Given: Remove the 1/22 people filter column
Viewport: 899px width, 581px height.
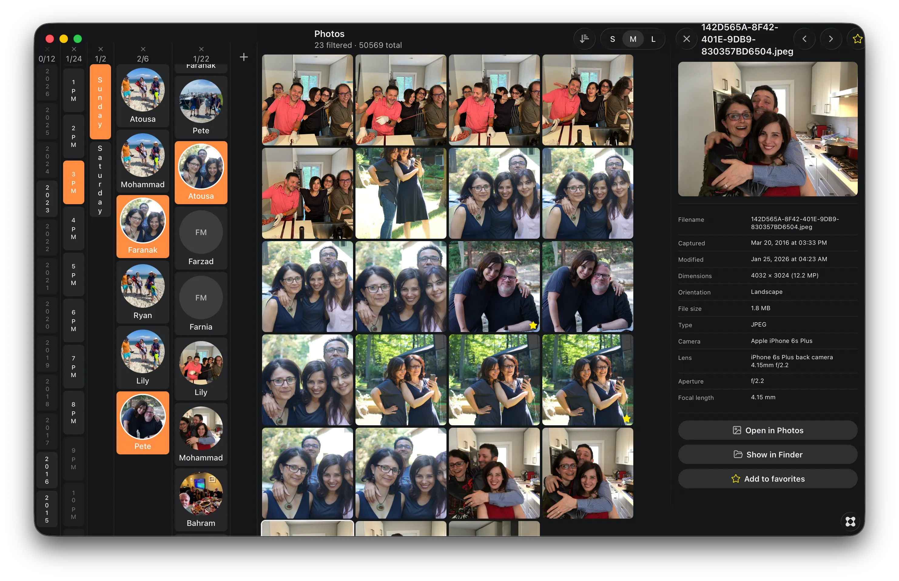Looking at the screenshot, I should [x=201, y=49].
